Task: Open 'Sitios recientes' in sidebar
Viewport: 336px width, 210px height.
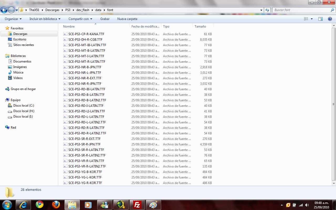Action: [x=24, y=45]
